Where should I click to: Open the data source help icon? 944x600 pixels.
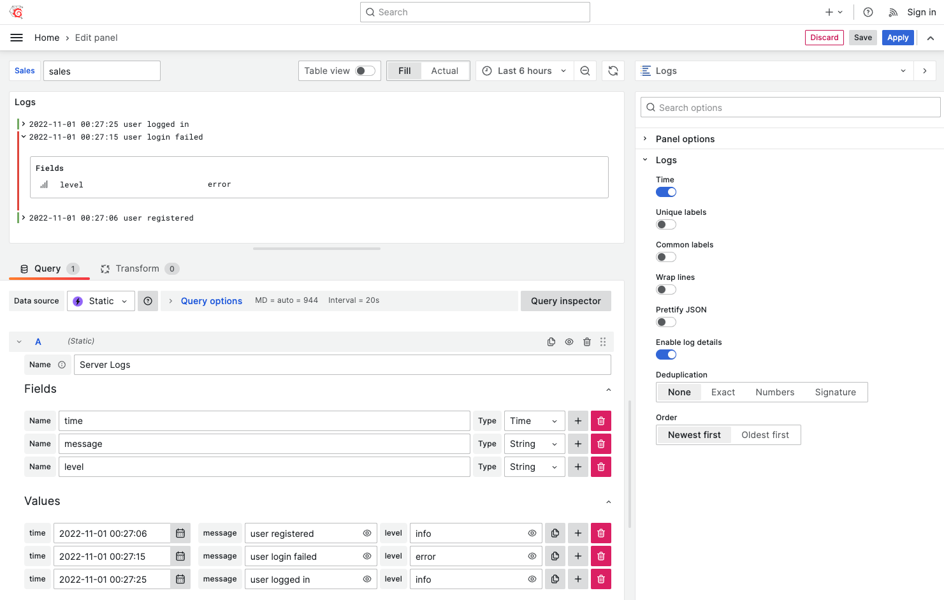tap(148, 301)
